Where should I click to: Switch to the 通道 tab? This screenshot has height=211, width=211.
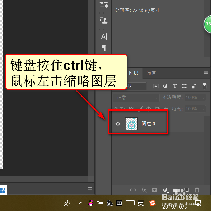coord(151,73)
